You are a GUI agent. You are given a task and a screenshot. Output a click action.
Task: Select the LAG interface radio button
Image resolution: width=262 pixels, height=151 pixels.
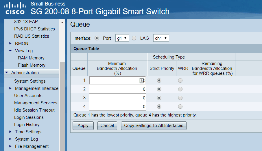[134, 38]
